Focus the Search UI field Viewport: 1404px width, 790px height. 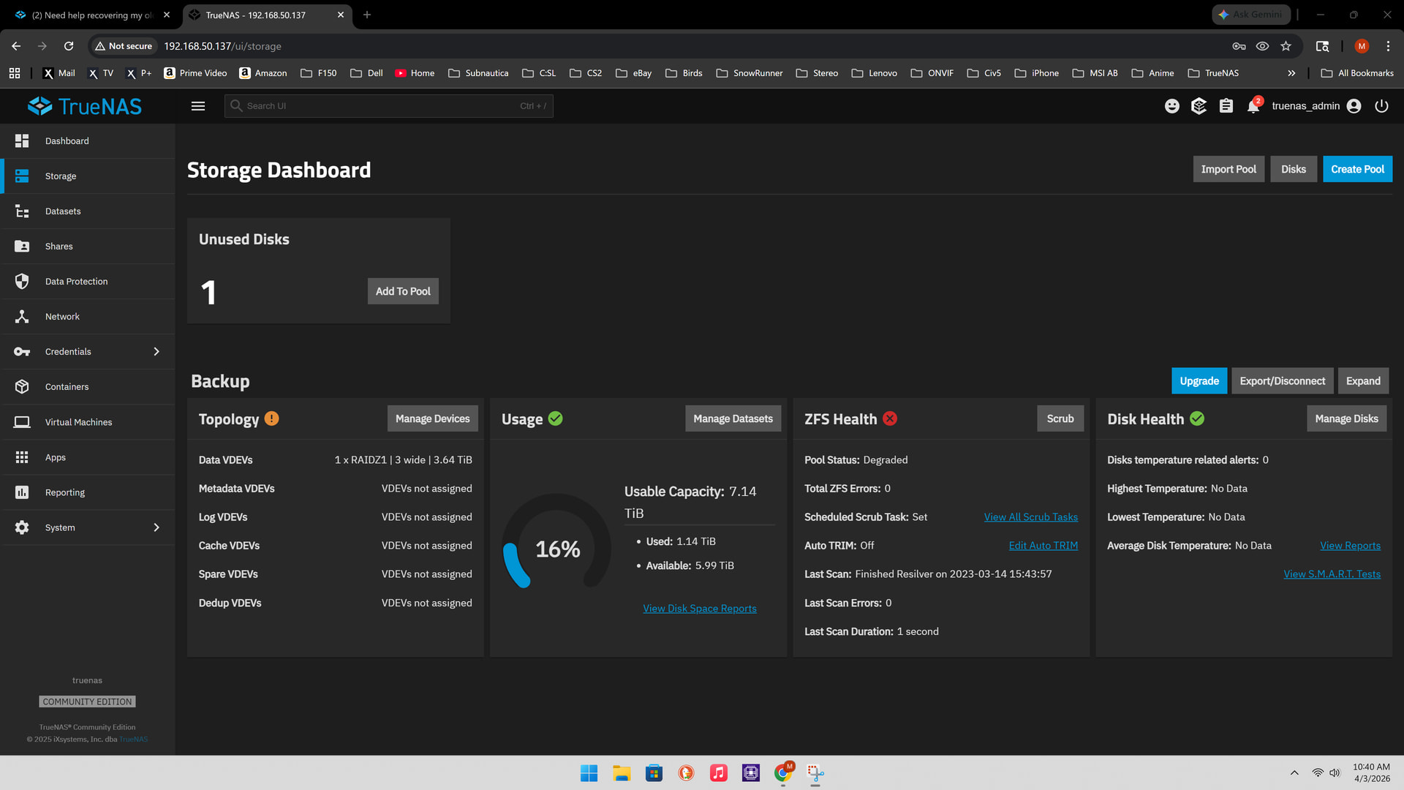[389, 106]
